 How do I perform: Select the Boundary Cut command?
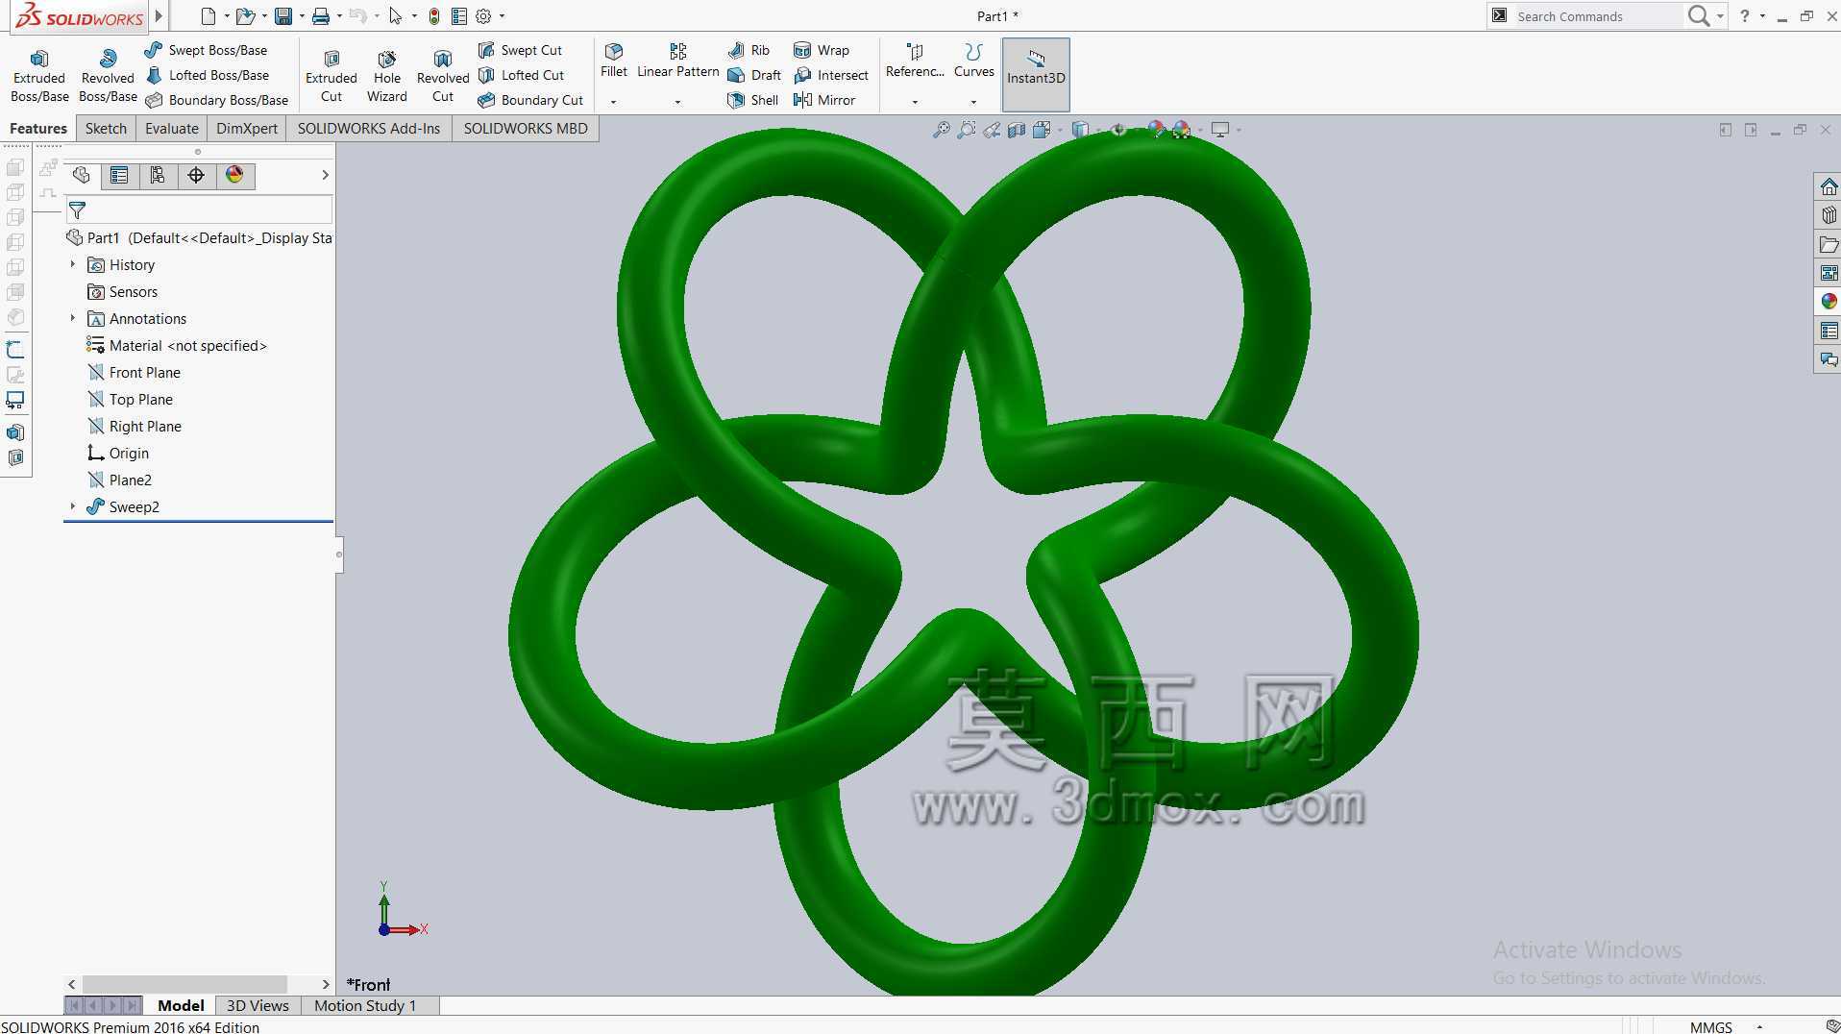pyautogui.click(x=530, y=100)
